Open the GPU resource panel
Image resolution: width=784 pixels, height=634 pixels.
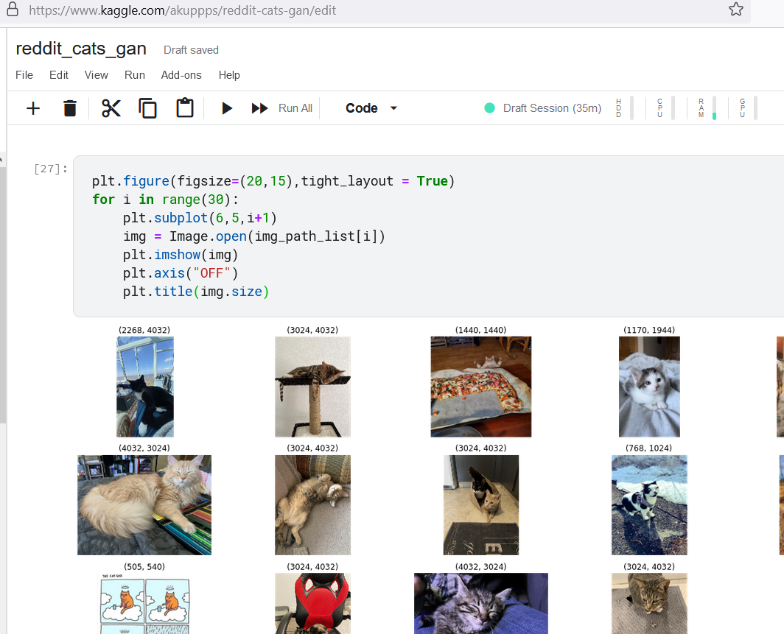[x=742, y=108]
